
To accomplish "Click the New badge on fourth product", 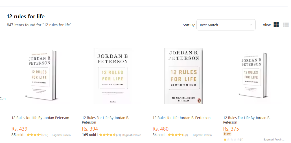I will 227,134.
